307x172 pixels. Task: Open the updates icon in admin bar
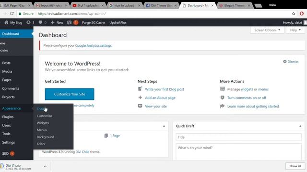pyautogui.click(x=28, y=22)
